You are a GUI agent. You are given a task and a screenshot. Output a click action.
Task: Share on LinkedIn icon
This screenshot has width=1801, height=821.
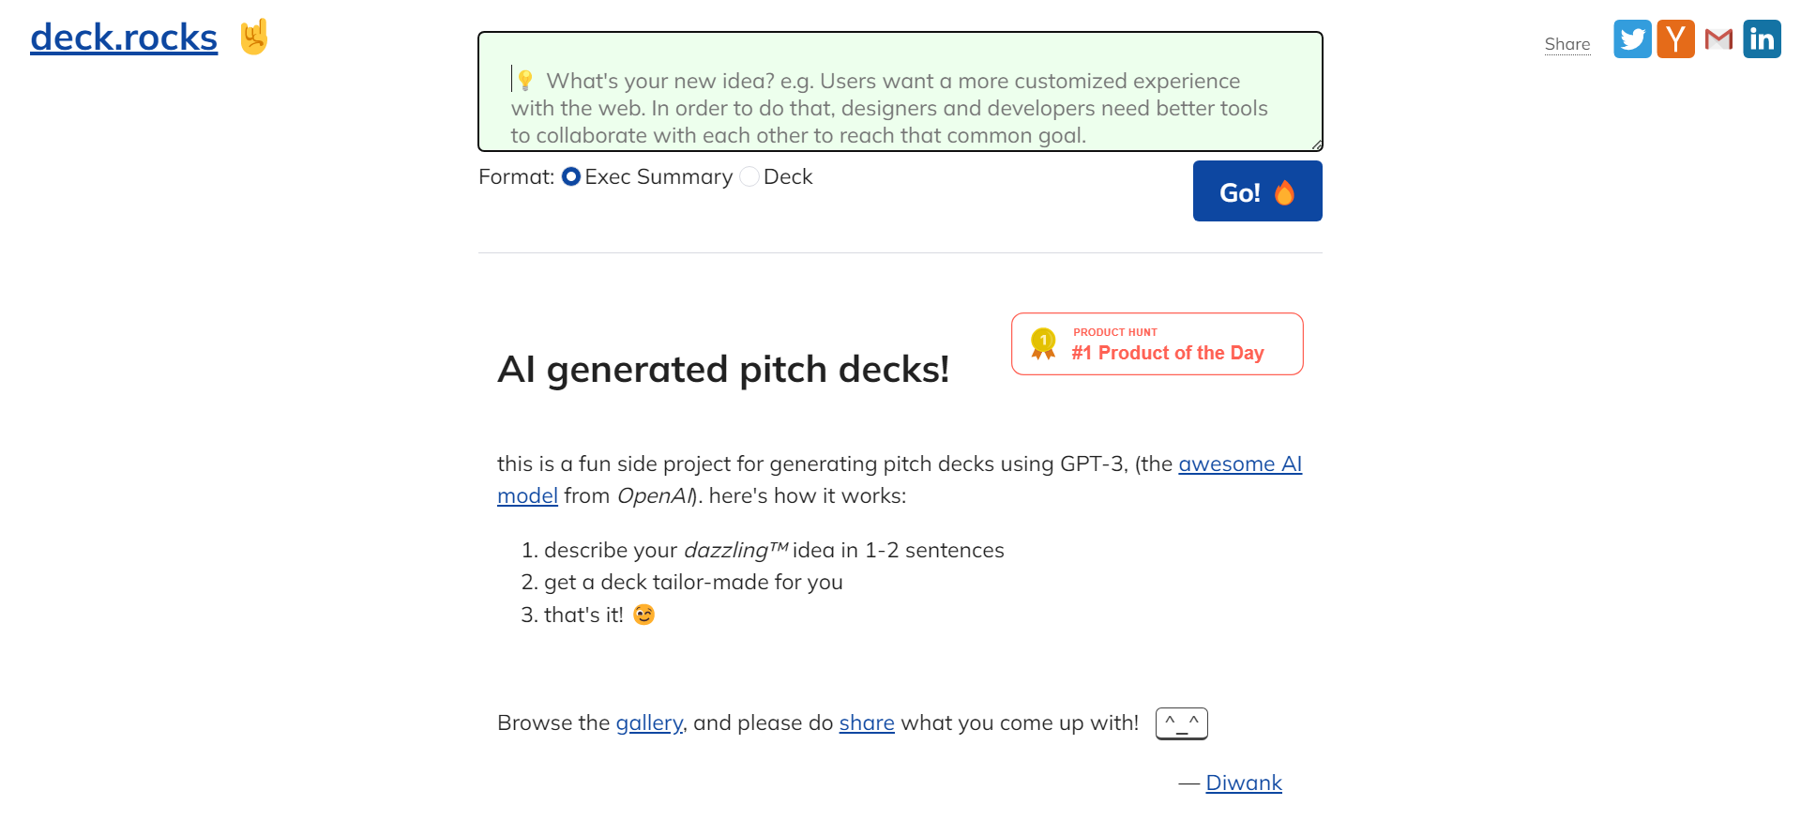pyautogui.click(x=1762, y=39)
